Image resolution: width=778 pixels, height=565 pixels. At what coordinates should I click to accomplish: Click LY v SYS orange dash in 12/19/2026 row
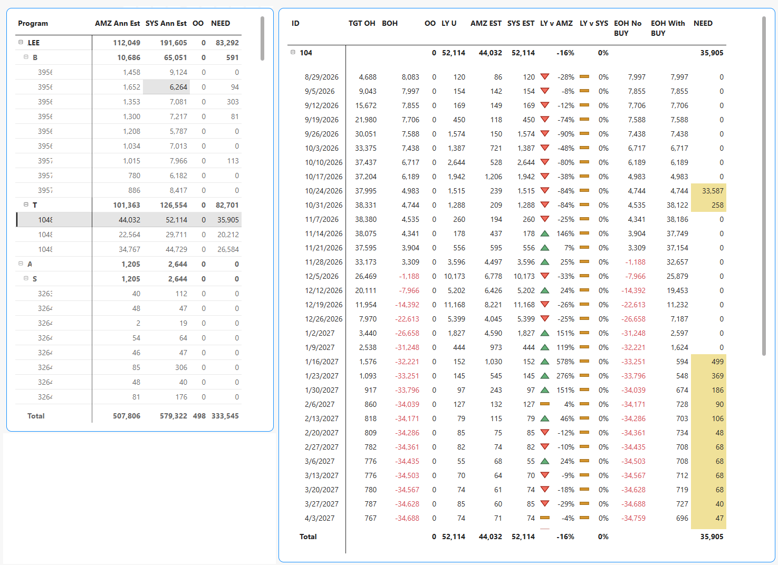coord(584,305)
